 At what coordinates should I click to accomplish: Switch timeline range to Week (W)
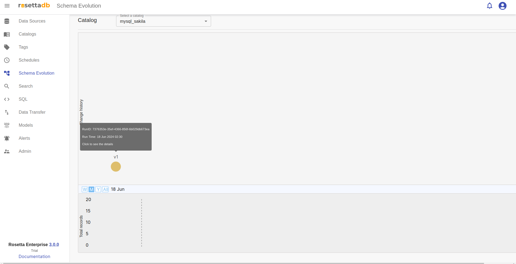coord(85,189)
